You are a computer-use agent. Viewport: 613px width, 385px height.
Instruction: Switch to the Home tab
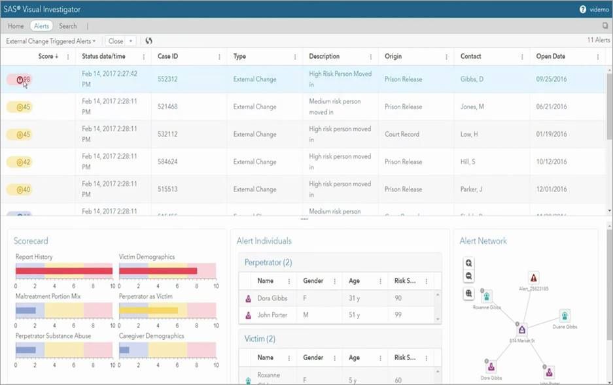[16, 26]
